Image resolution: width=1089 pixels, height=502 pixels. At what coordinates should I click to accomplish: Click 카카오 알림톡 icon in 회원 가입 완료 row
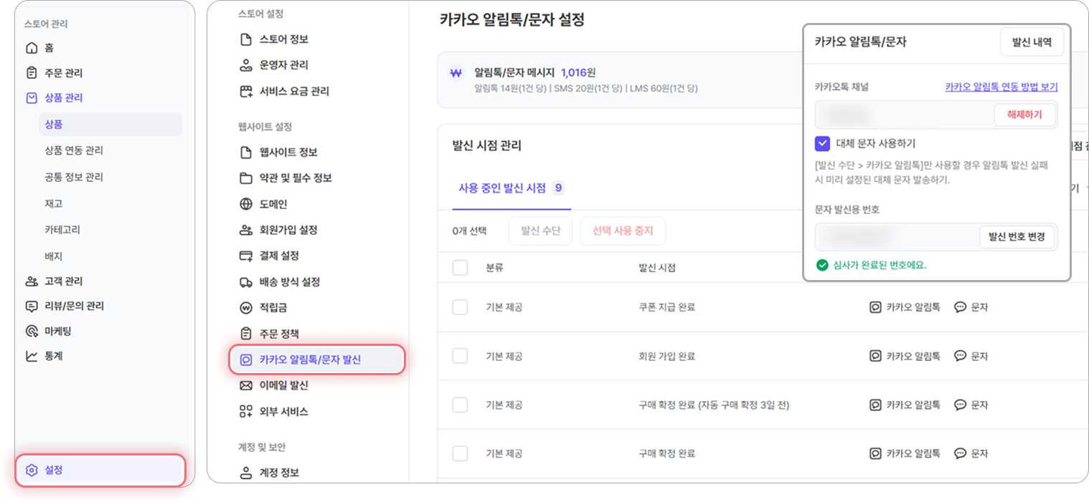tap(875, 356)
